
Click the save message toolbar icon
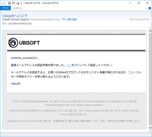9,3
